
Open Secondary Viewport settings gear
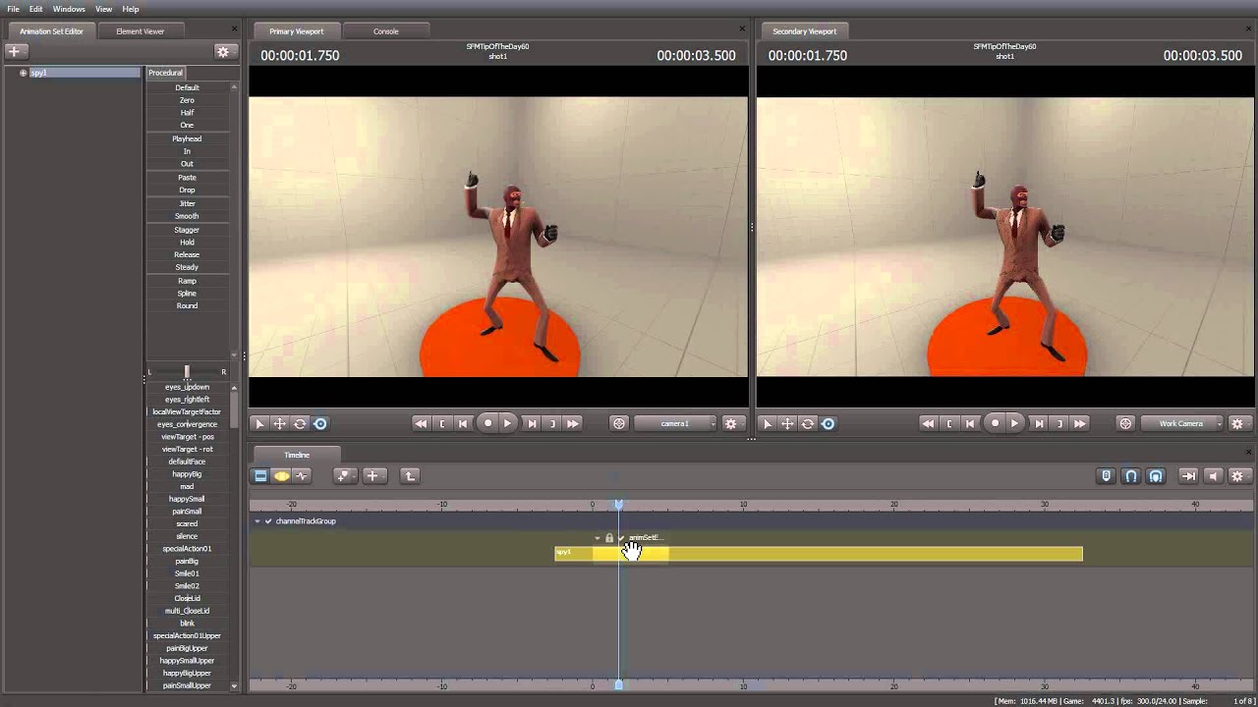coord(1237,423)
